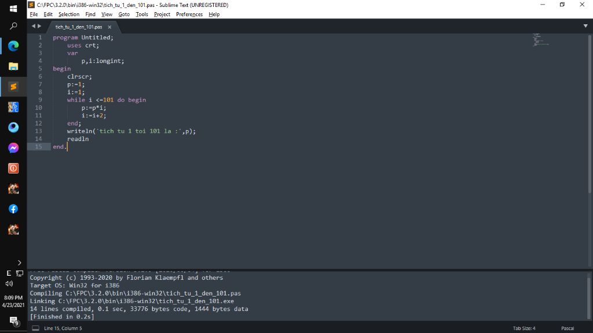The height and width of the screenshot is (333, 593).
Task: Click the 'program Untitled;' code line
Action: (83, 38)
